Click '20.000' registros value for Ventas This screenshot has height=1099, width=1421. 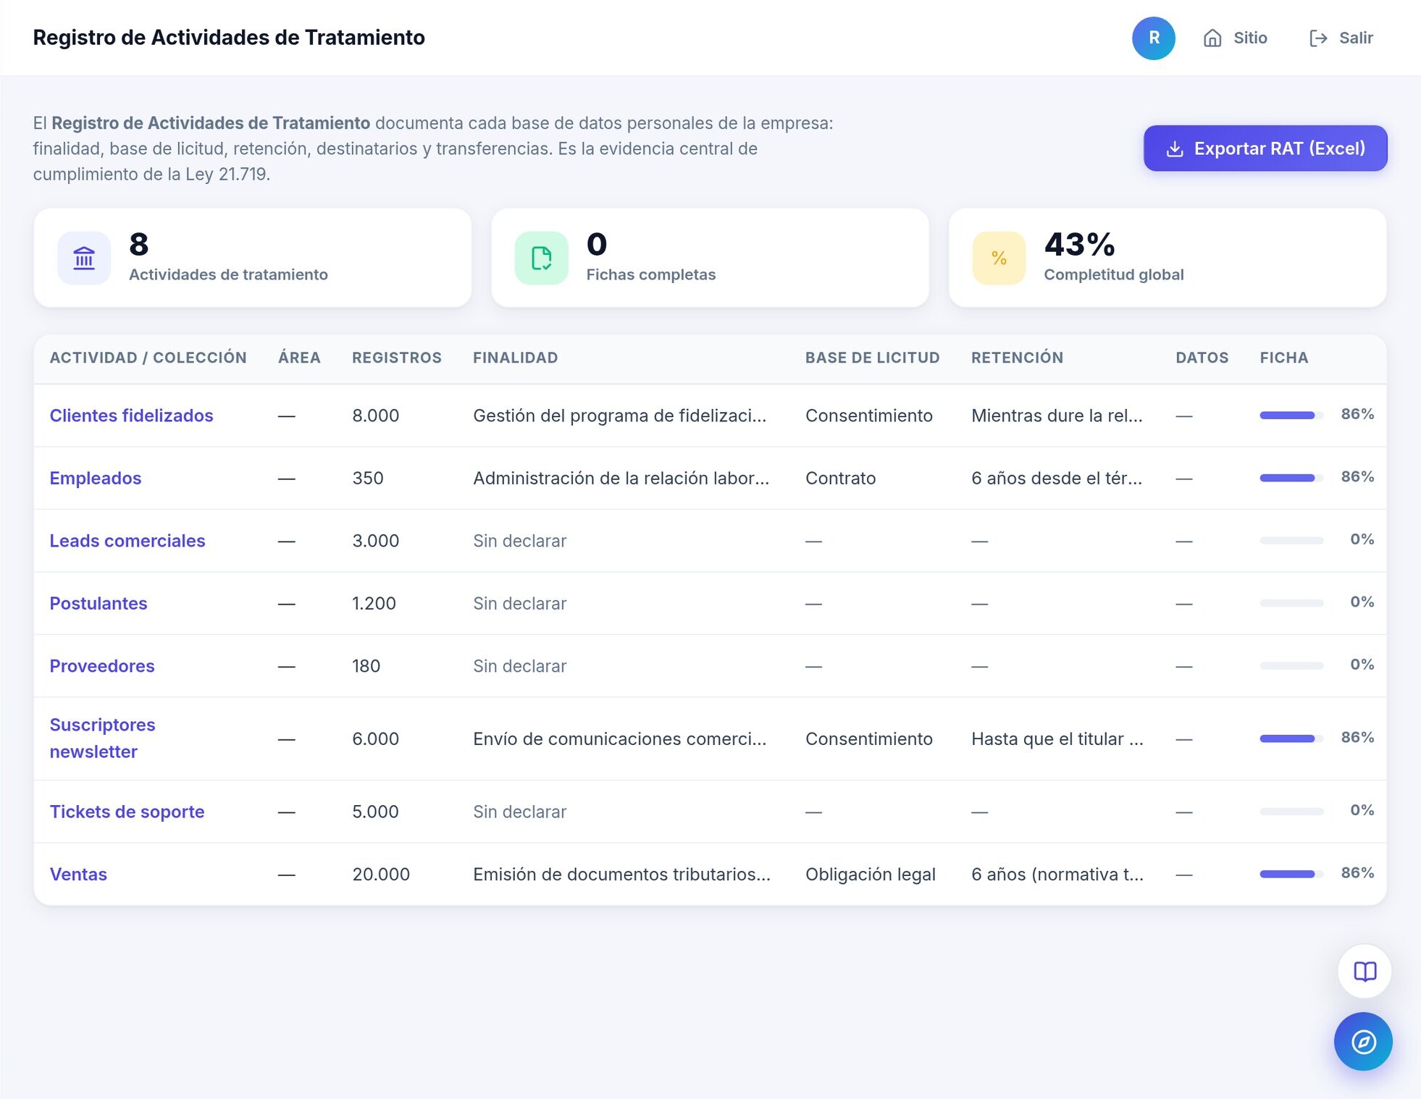coord(381,875)
